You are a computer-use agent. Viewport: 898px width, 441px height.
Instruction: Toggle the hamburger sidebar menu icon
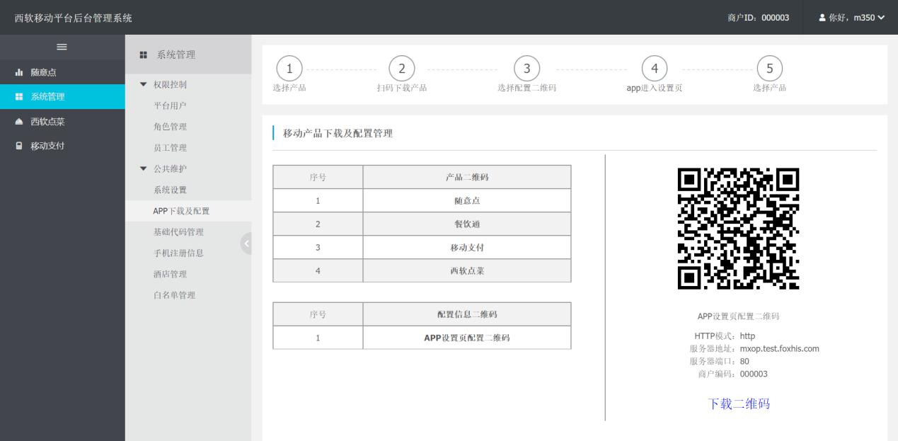pos(62,47)
